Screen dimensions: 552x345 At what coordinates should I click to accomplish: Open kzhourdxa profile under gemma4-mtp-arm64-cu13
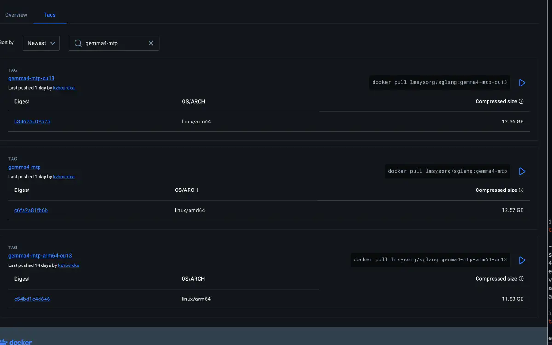pyautogui.click(x=69, y=265)
